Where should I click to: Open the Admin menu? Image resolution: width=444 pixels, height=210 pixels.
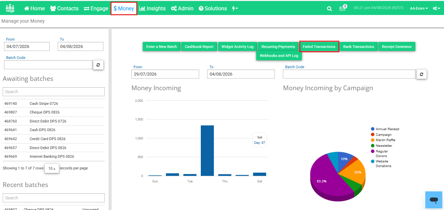tap(182, 9)
